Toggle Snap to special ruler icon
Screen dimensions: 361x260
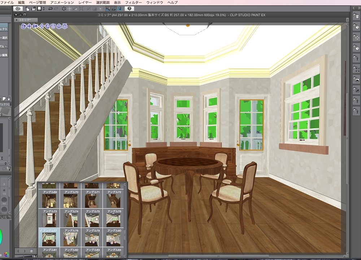tap(114, 9)
